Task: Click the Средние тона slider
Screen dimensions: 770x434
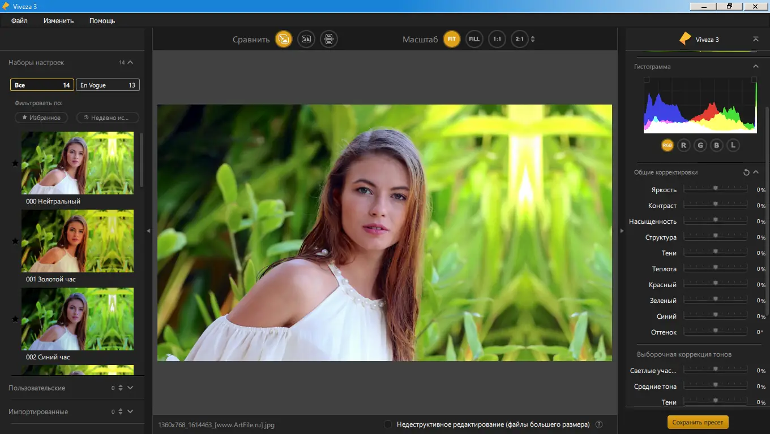Action: point(716,386)
